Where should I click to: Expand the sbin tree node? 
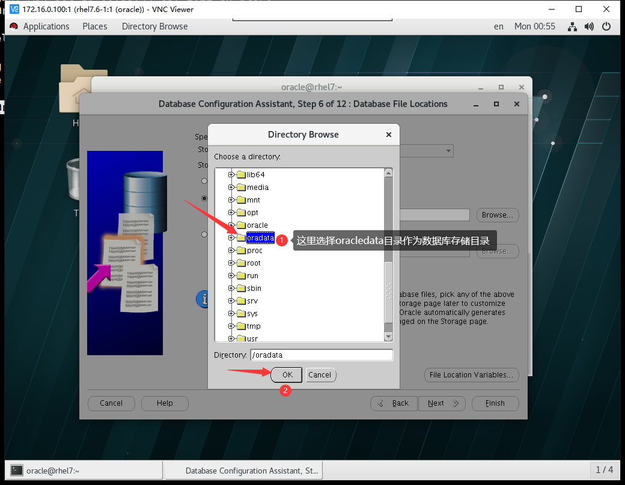231,288
